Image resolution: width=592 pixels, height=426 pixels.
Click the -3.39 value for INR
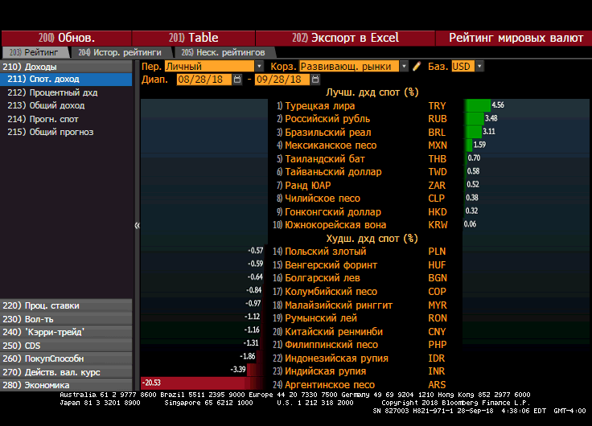(x=238, y=370)
